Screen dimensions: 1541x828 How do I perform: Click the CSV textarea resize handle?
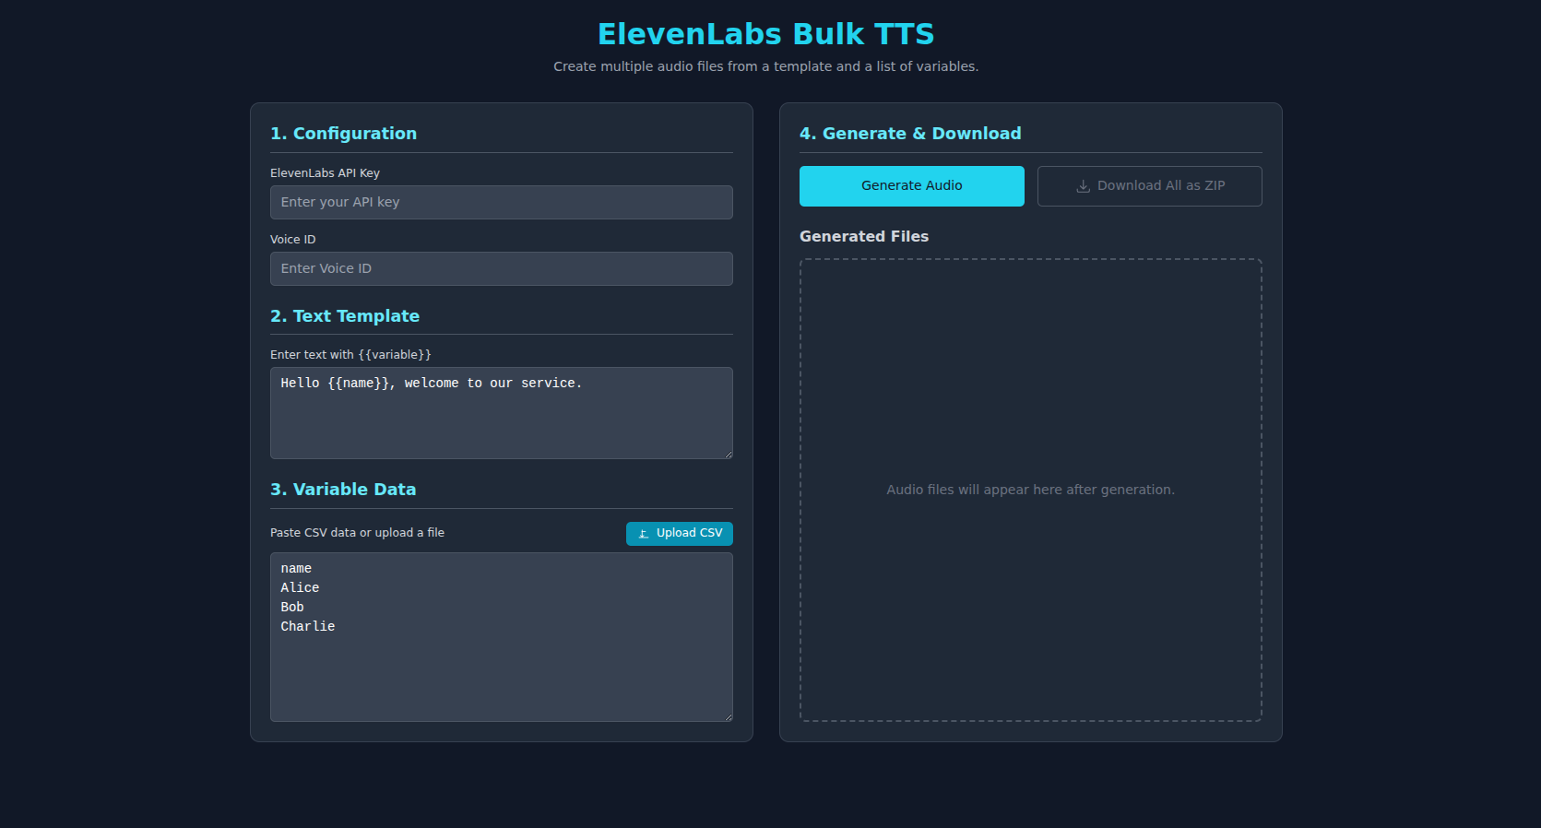(728, 716)
